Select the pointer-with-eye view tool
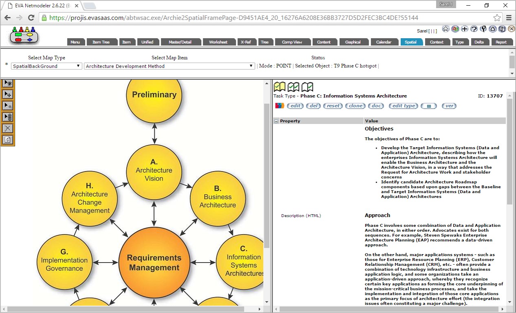The height and width of the screenshot is (313, 516). tap(8, 83)
